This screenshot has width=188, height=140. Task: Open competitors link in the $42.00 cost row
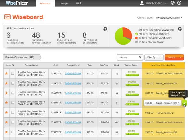point(73,122)
